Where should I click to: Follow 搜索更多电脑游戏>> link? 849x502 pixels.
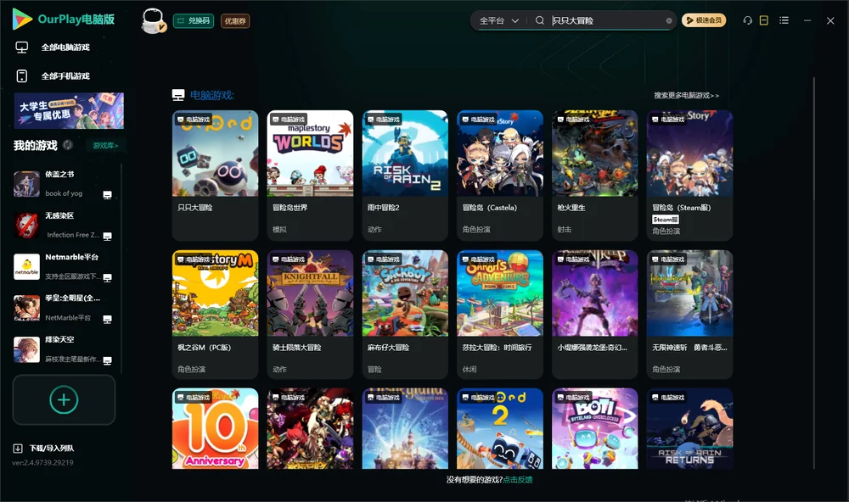click(x=686, y=95)
